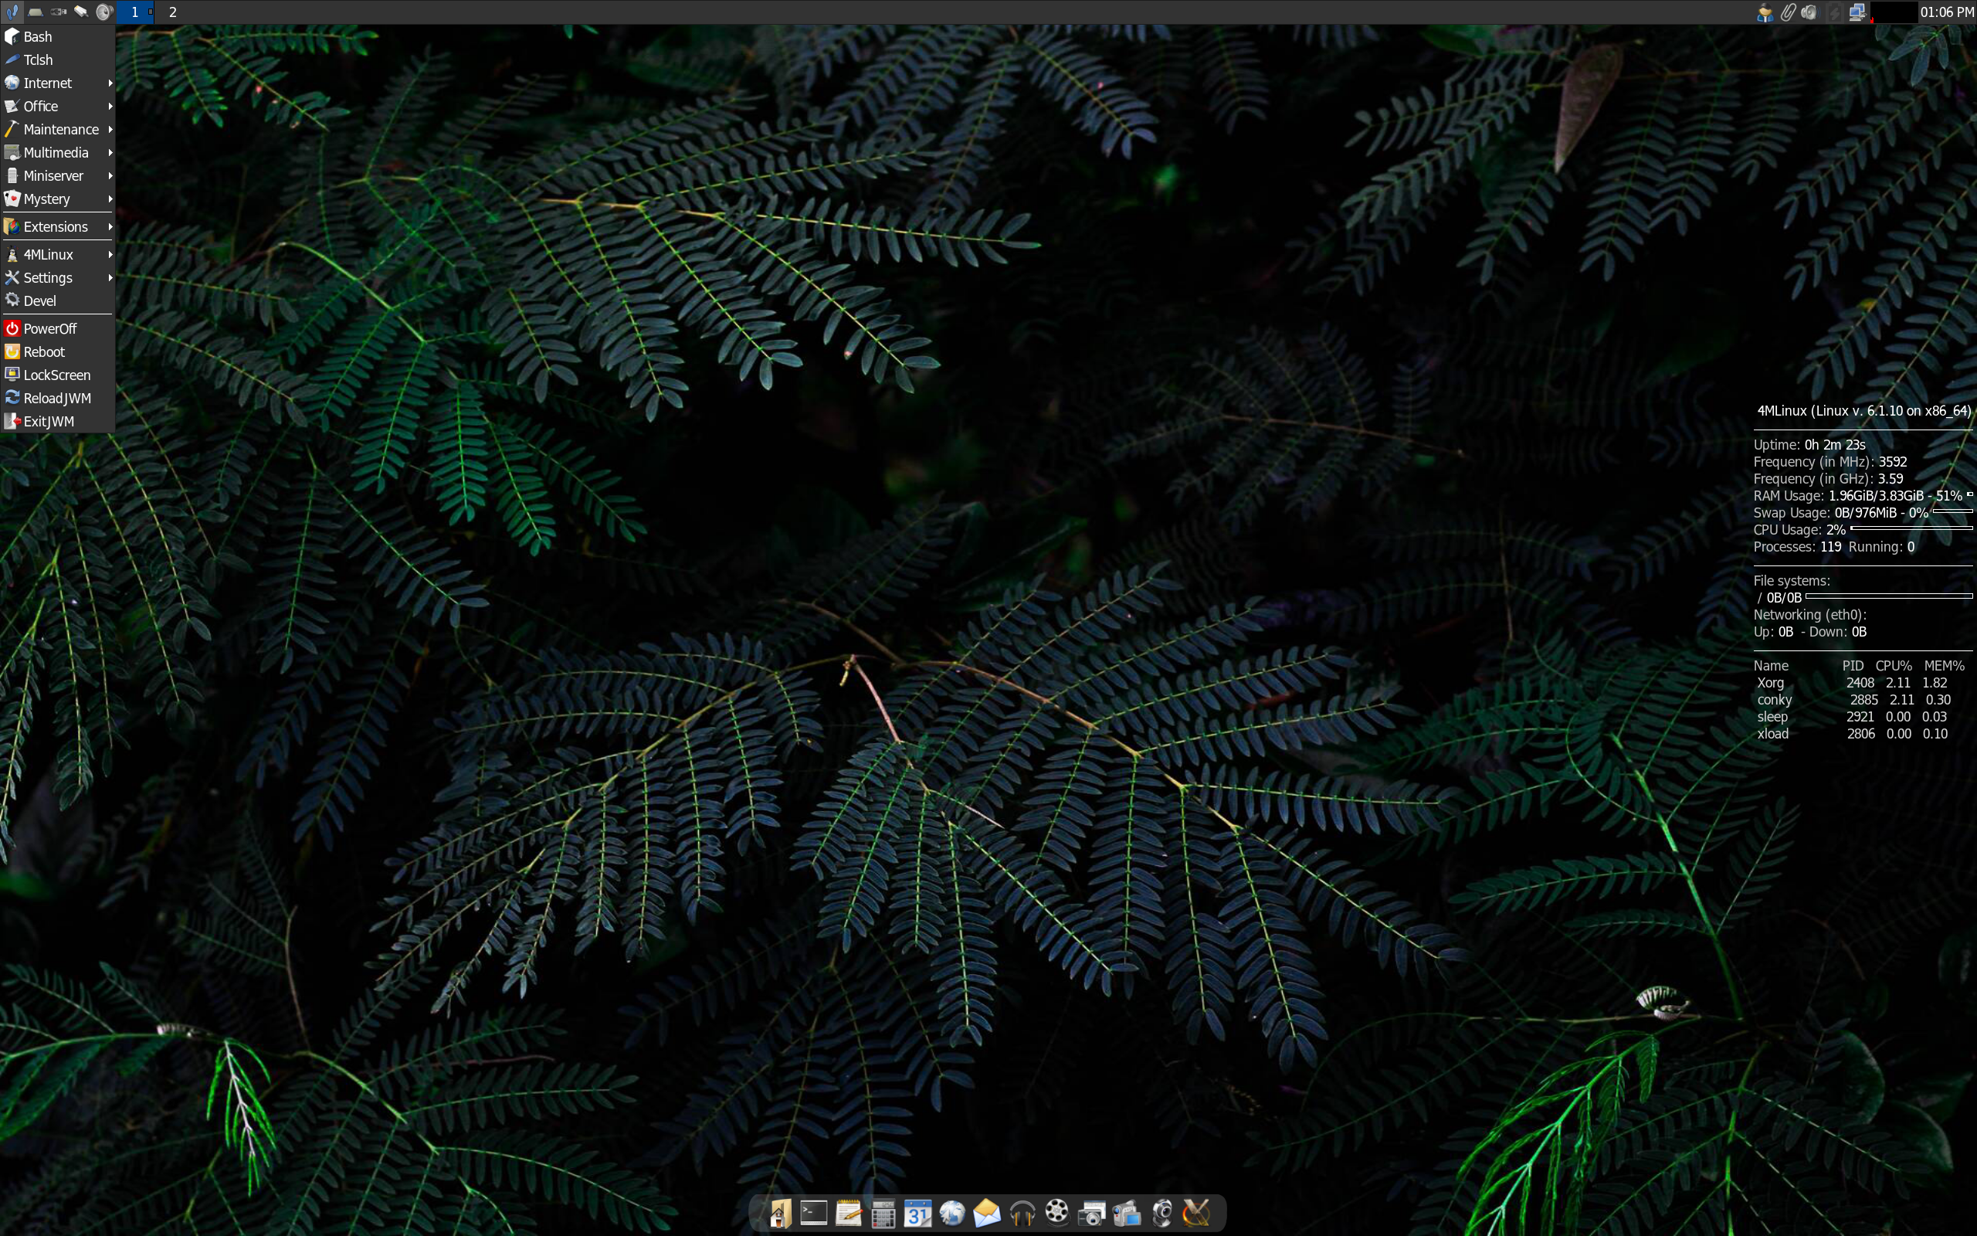Switch to virtual desktop 2
The image size is (1977, 1236).
point(172,12)
